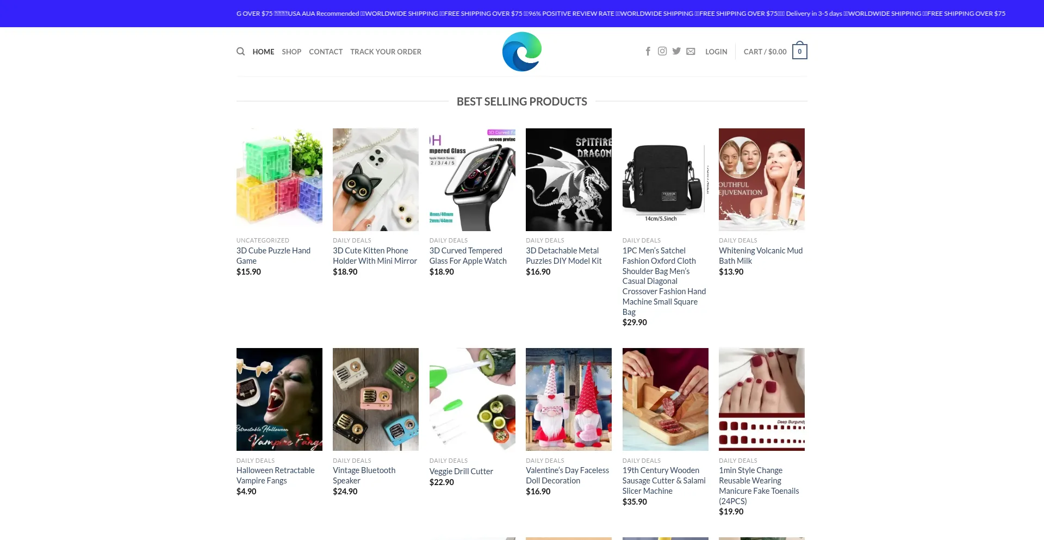Open the 19th Century Wooden Sausage Cutter image
This screenshot has height=540, width=1044.
(665, 399)
